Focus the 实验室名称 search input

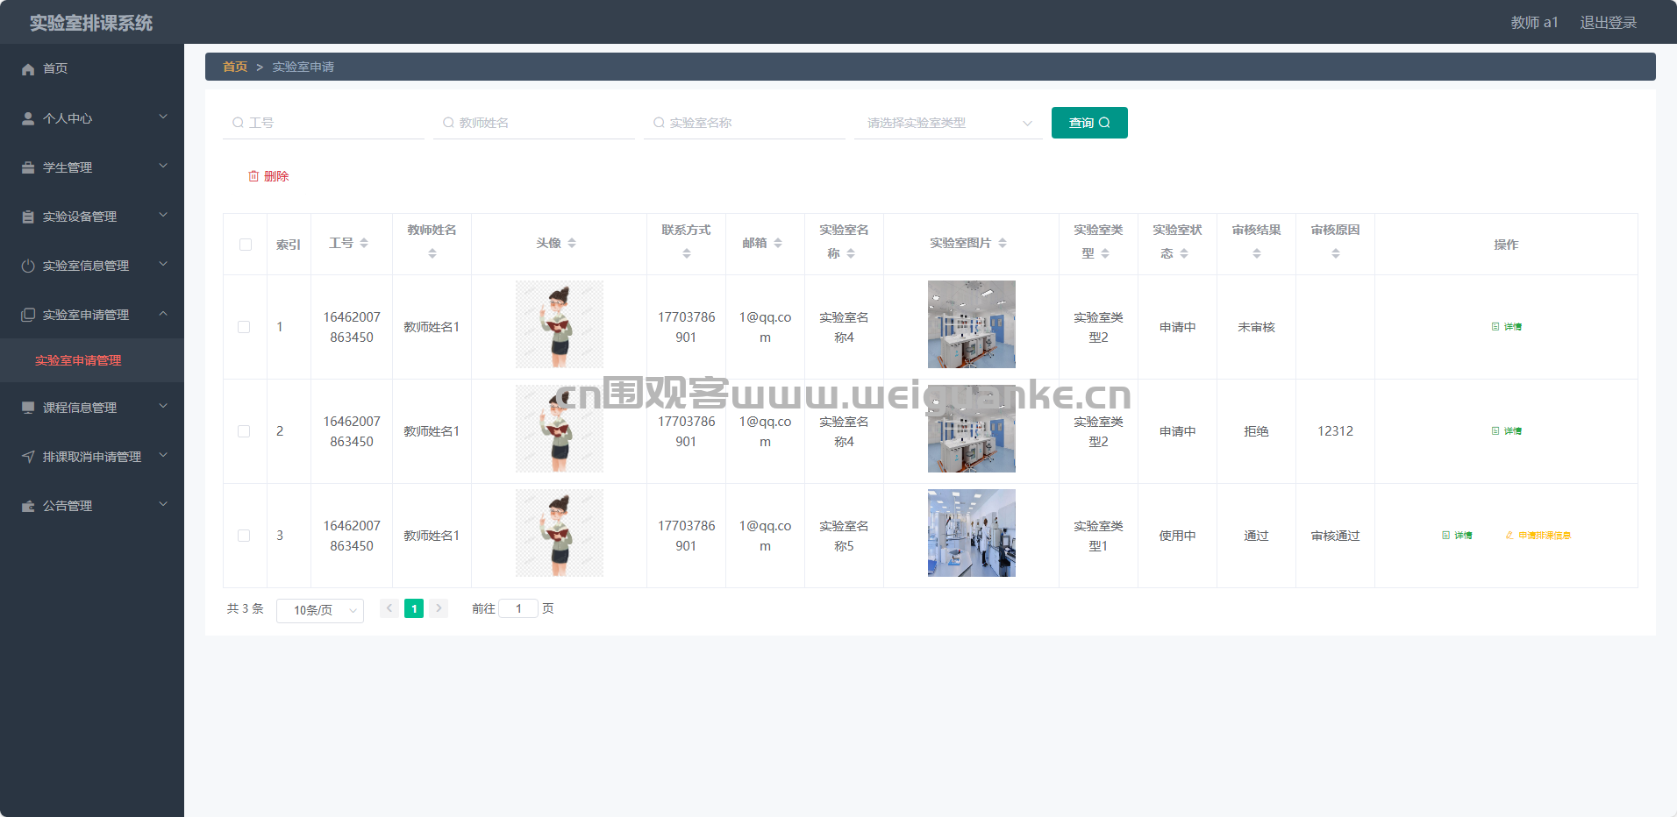pyautogui.click(x=745, y=123)
